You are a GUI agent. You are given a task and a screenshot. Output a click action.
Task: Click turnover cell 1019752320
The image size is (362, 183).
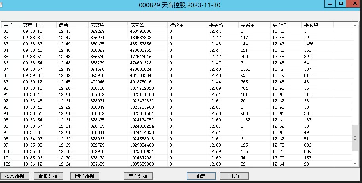[x=142, y=88]
